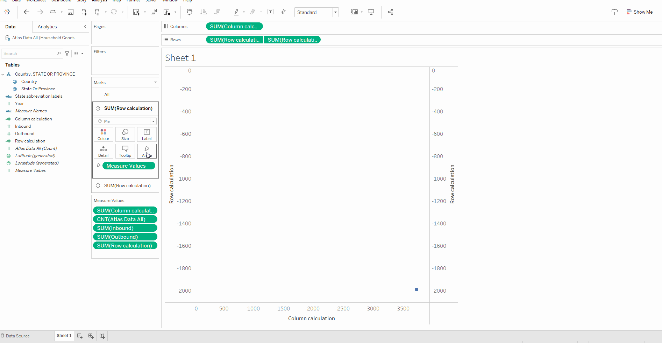Swap rows and columns
This screenshot has width=662, height=343.
point(190,12)
